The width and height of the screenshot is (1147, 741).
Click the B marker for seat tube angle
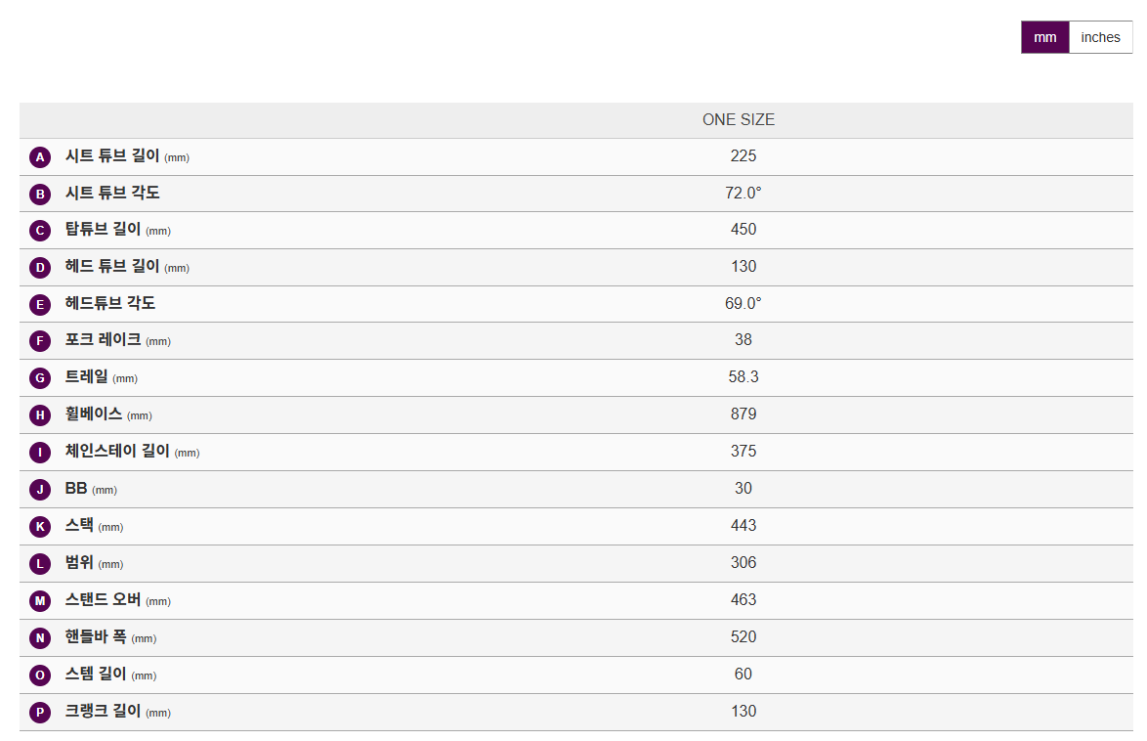tap(40, 194)
